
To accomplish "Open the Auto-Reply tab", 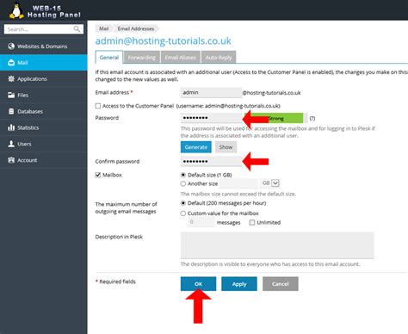I will click(219, 58).
